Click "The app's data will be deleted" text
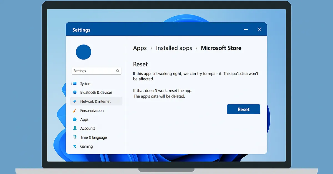 pos(159,96)
